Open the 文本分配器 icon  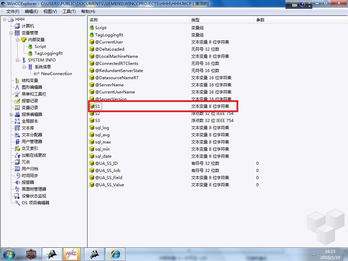[x=17, y=135]
